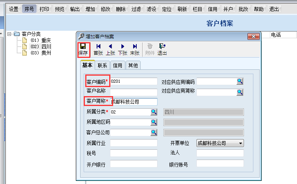Open lookup magnifier for 所属地区码
The height and width of the screenshot is (184, 297).
[x=154, y=122]
